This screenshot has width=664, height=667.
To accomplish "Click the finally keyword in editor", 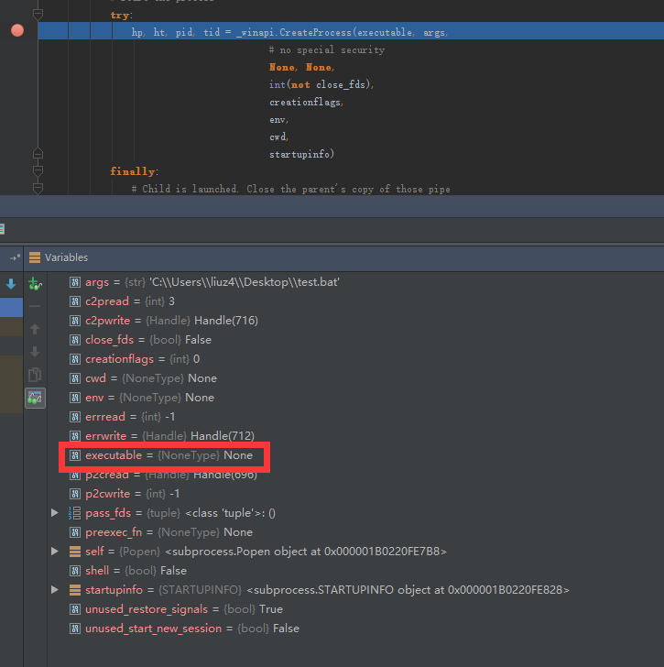I will pos(133,171).
